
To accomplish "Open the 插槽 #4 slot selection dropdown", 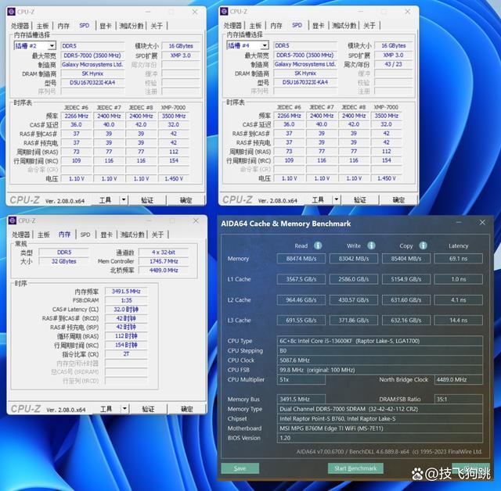I will coord(265,45).
